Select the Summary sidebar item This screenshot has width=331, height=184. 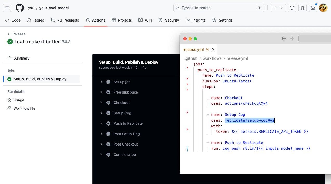tap(21, 58)
